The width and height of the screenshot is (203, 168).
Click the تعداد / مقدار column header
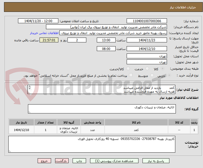click(45, 122)
